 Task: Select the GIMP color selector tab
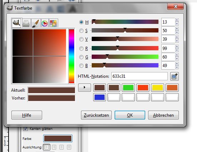pyautogui.click(x=17, y=23)
